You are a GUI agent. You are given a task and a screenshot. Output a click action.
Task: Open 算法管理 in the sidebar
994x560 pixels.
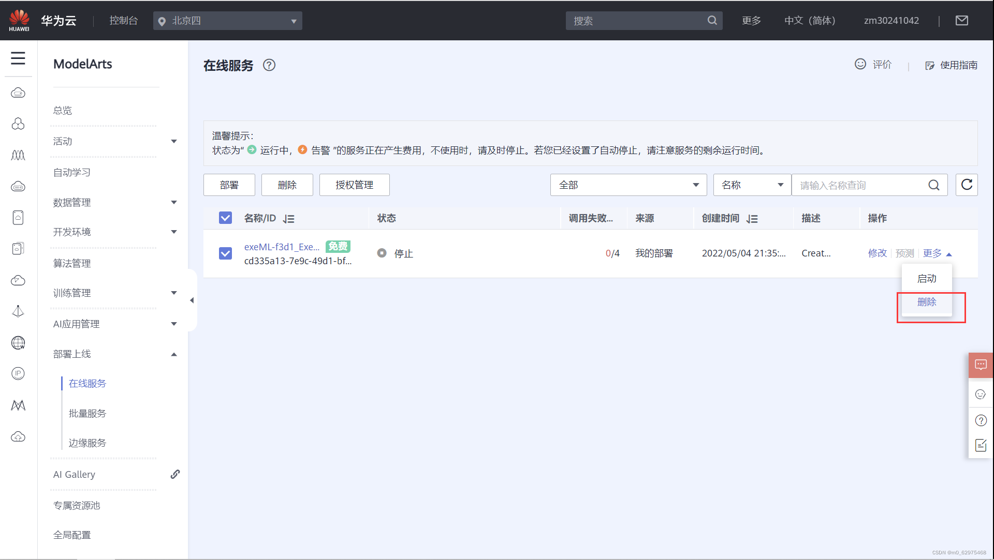(72, 264)
